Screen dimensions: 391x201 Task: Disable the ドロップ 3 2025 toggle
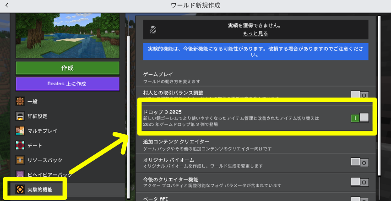coord(359,118)
